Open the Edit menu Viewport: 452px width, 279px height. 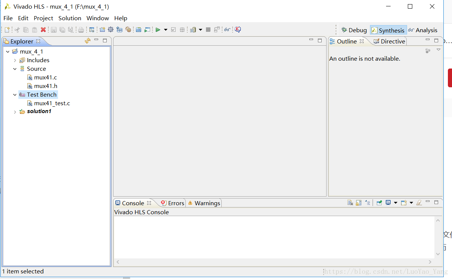click(x=23, y=18)
